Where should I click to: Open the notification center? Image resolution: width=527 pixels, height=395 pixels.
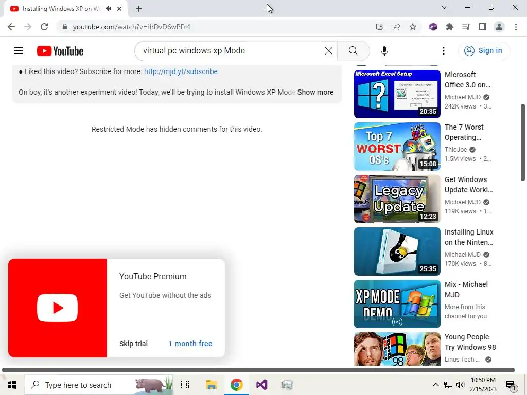(x=511, y=385)
